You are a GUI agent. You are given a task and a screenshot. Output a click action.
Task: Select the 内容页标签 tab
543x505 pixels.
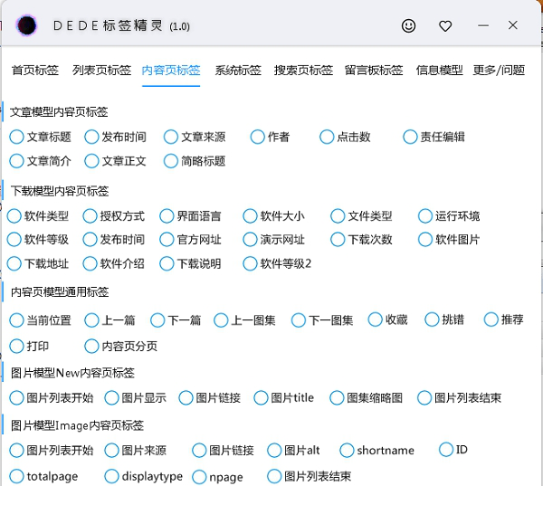click(x=171, y=71)
